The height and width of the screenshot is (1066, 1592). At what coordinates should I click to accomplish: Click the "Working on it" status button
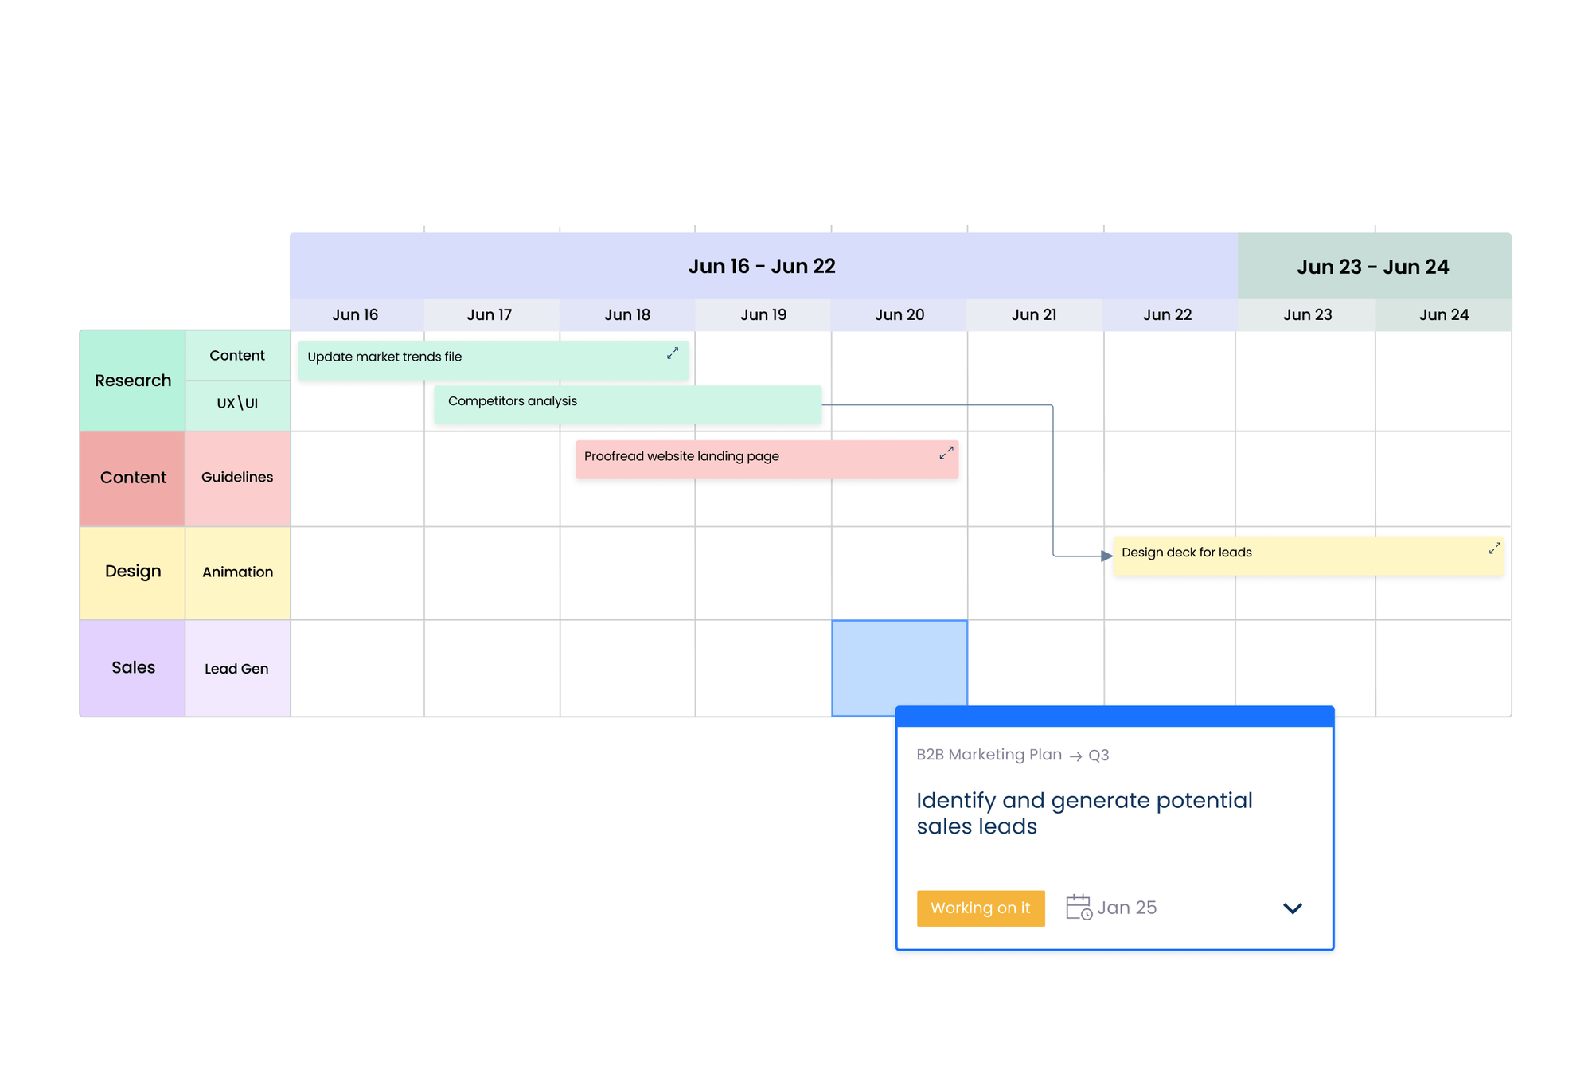point(981,908)
